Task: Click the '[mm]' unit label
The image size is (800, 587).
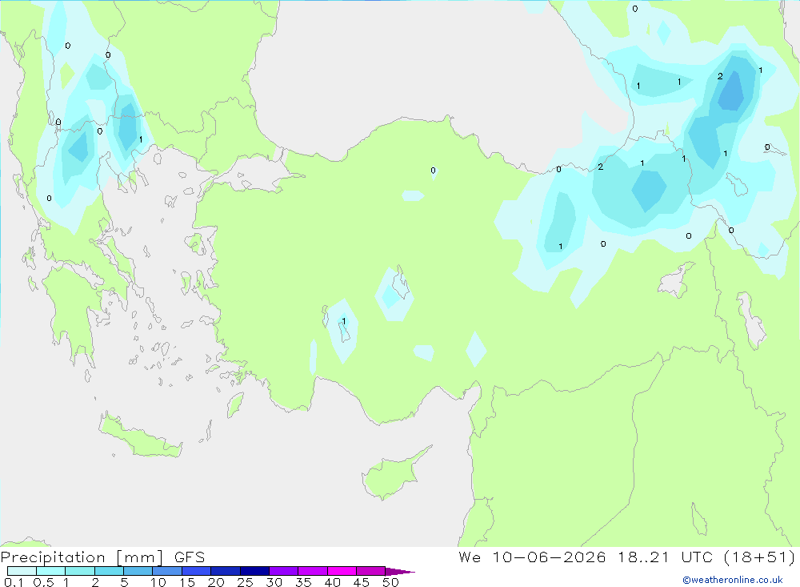Action: click(140, 557)
